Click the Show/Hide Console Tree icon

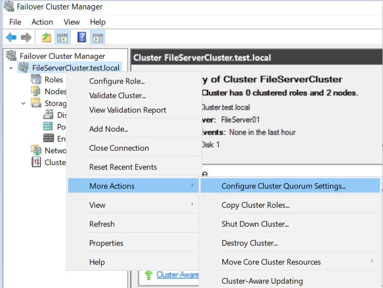point(63,37)
